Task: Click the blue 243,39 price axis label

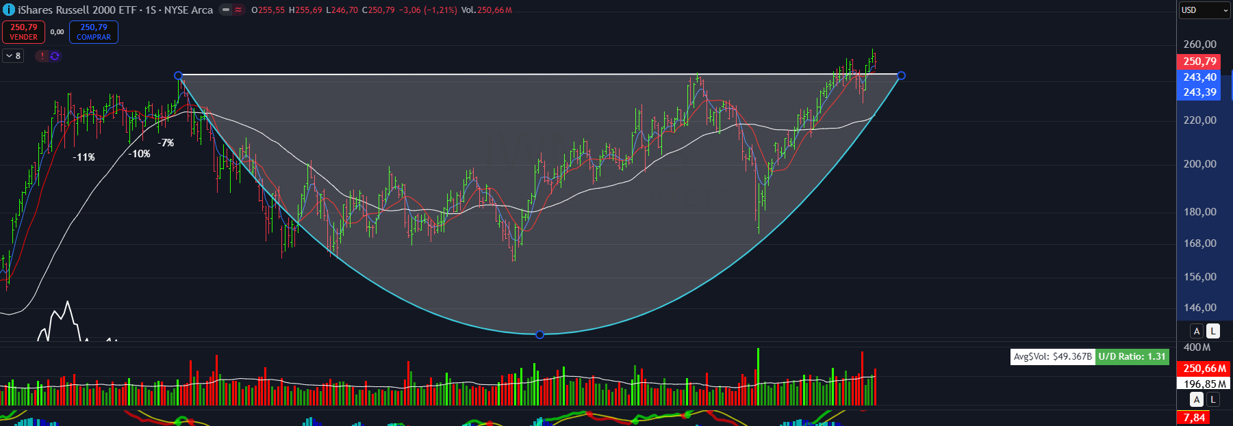Action: [1199, 92]
